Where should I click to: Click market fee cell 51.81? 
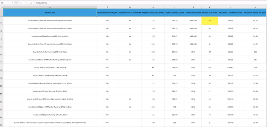[x=255, y=36]
